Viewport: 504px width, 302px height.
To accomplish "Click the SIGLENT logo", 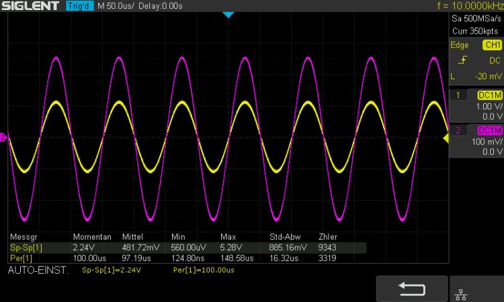I will [31, 7].
